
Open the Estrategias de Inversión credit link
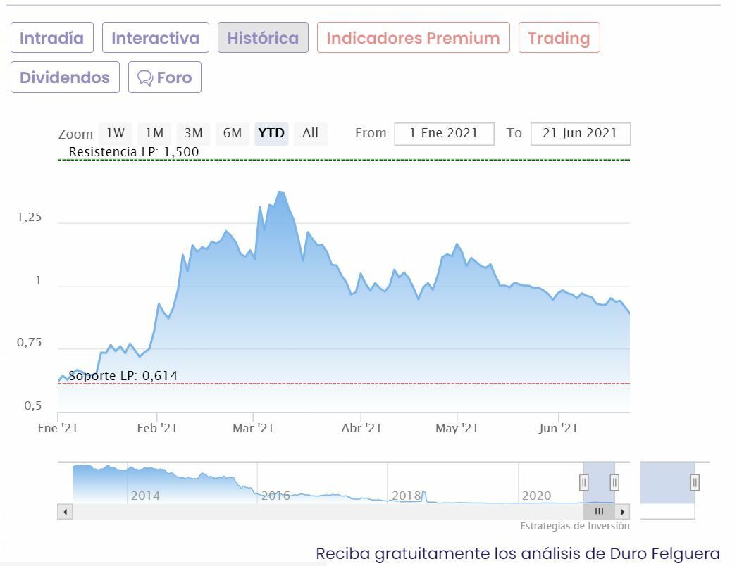[574, 526]
